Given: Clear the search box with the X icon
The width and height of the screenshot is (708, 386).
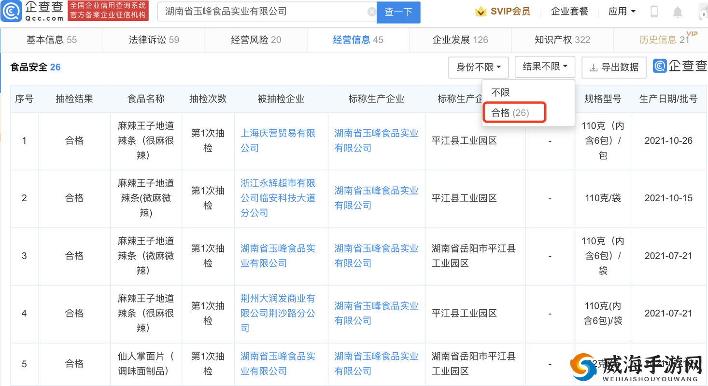Looking at the screenshot, I should 371,12.
